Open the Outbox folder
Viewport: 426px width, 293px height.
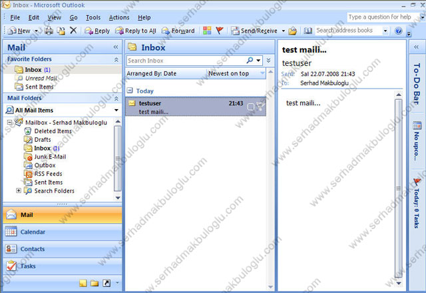click(x=40, y=165)
